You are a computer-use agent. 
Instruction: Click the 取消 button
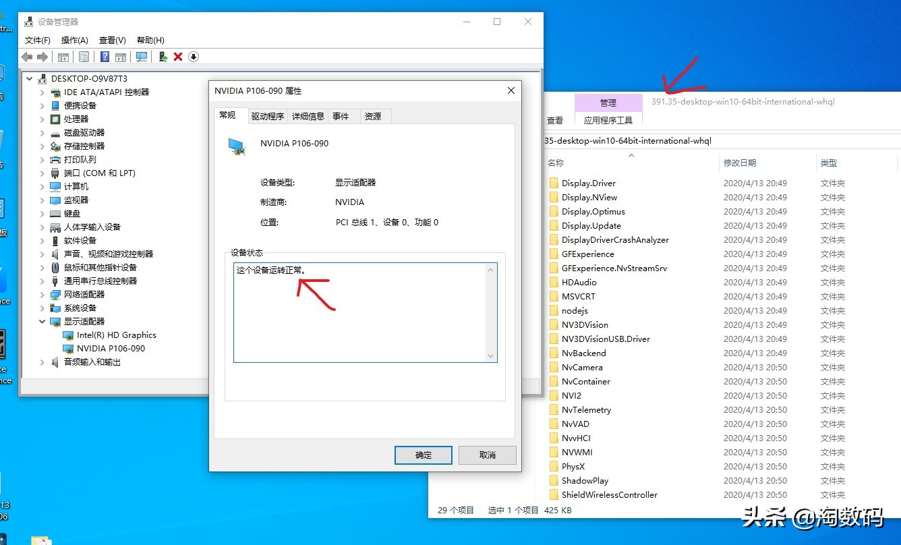click(487, 455)
